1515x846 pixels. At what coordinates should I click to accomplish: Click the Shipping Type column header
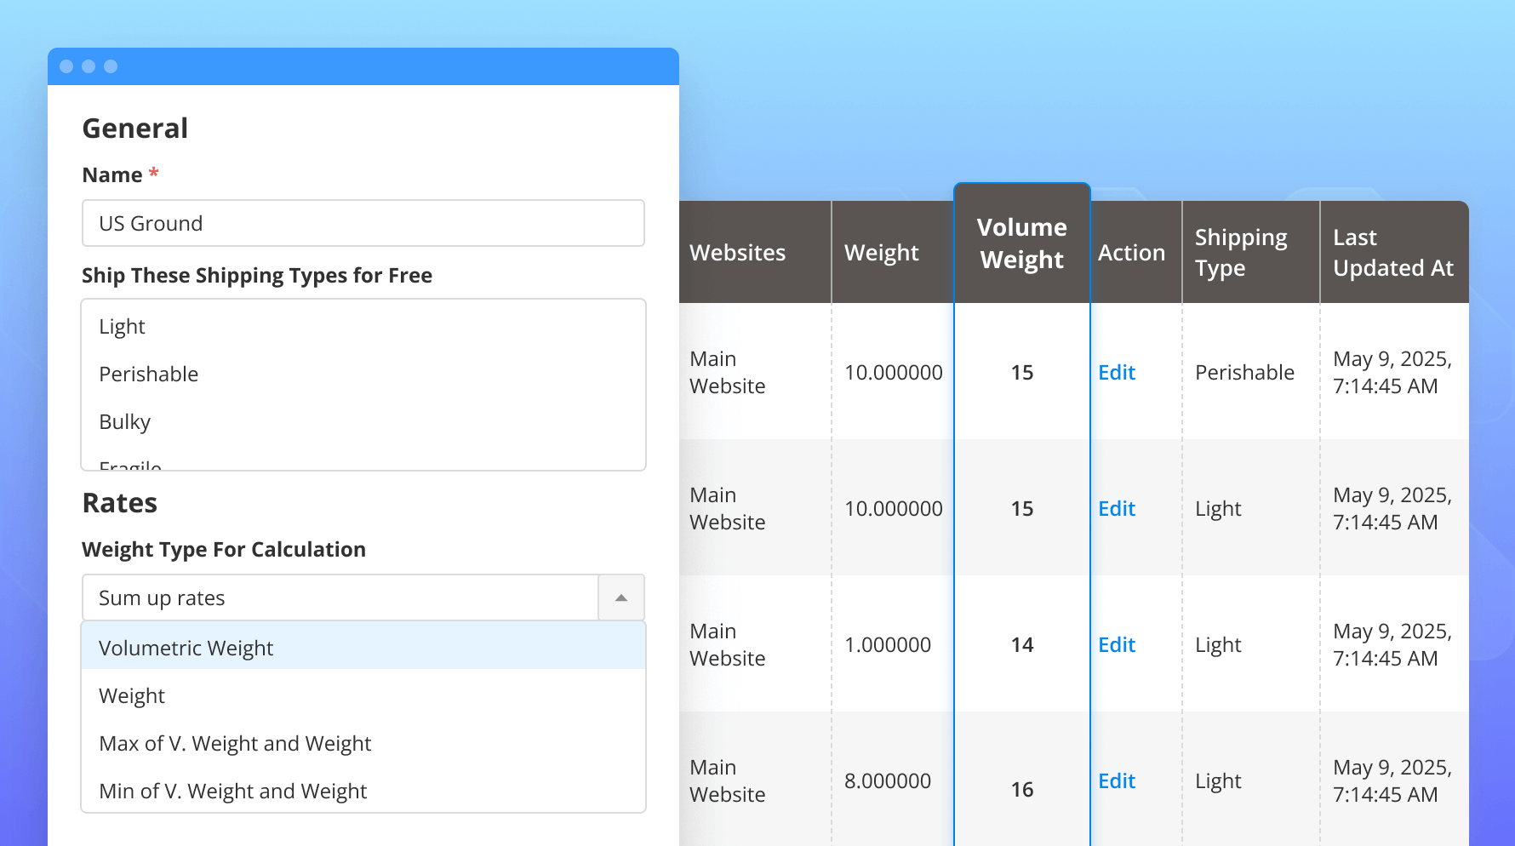(1240, 253)
